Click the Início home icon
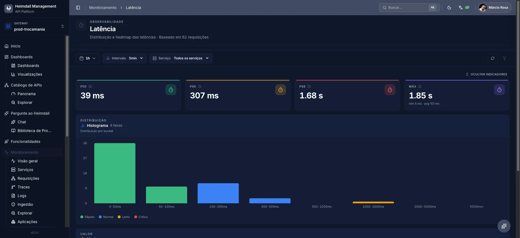The height and width of the screenshot is (238, 520). 6,46
